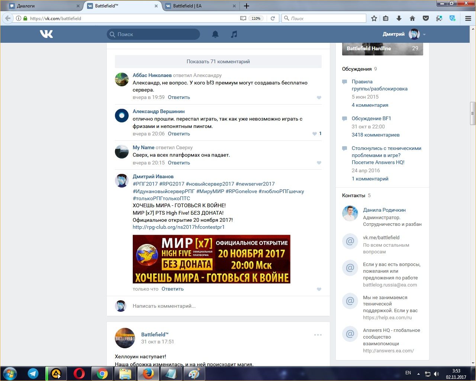Open the answers.ea.com link
The width and height of the screenshot is (476, 381).
click(388, 350)
